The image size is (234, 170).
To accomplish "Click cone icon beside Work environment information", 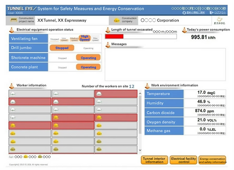I will 147,86.
